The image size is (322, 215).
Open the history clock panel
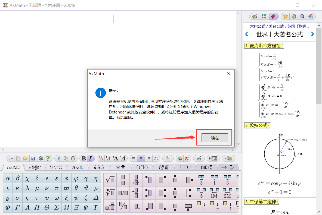pyautogui.click(x=294, y=17)
